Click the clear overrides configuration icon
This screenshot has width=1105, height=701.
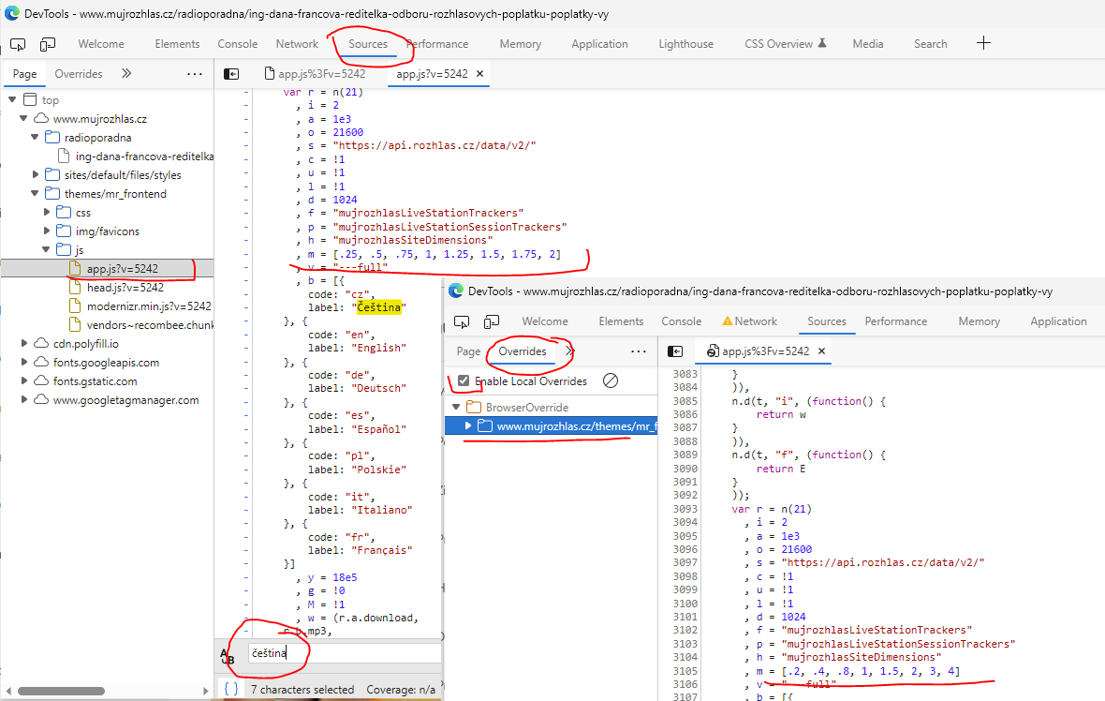610,380
